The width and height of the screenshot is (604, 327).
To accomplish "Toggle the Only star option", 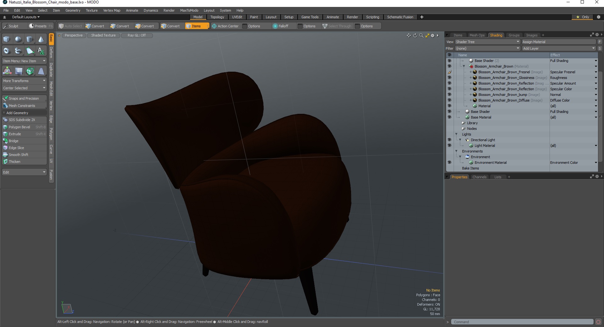I will (x=582, y=17).
